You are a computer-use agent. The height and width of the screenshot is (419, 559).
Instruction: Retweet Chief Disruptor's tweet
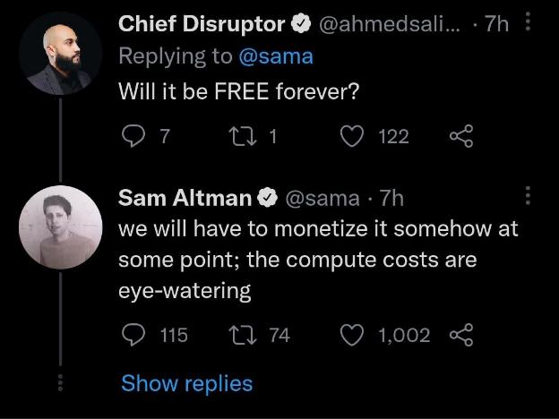pyautogui.click(x=243, y=136)
